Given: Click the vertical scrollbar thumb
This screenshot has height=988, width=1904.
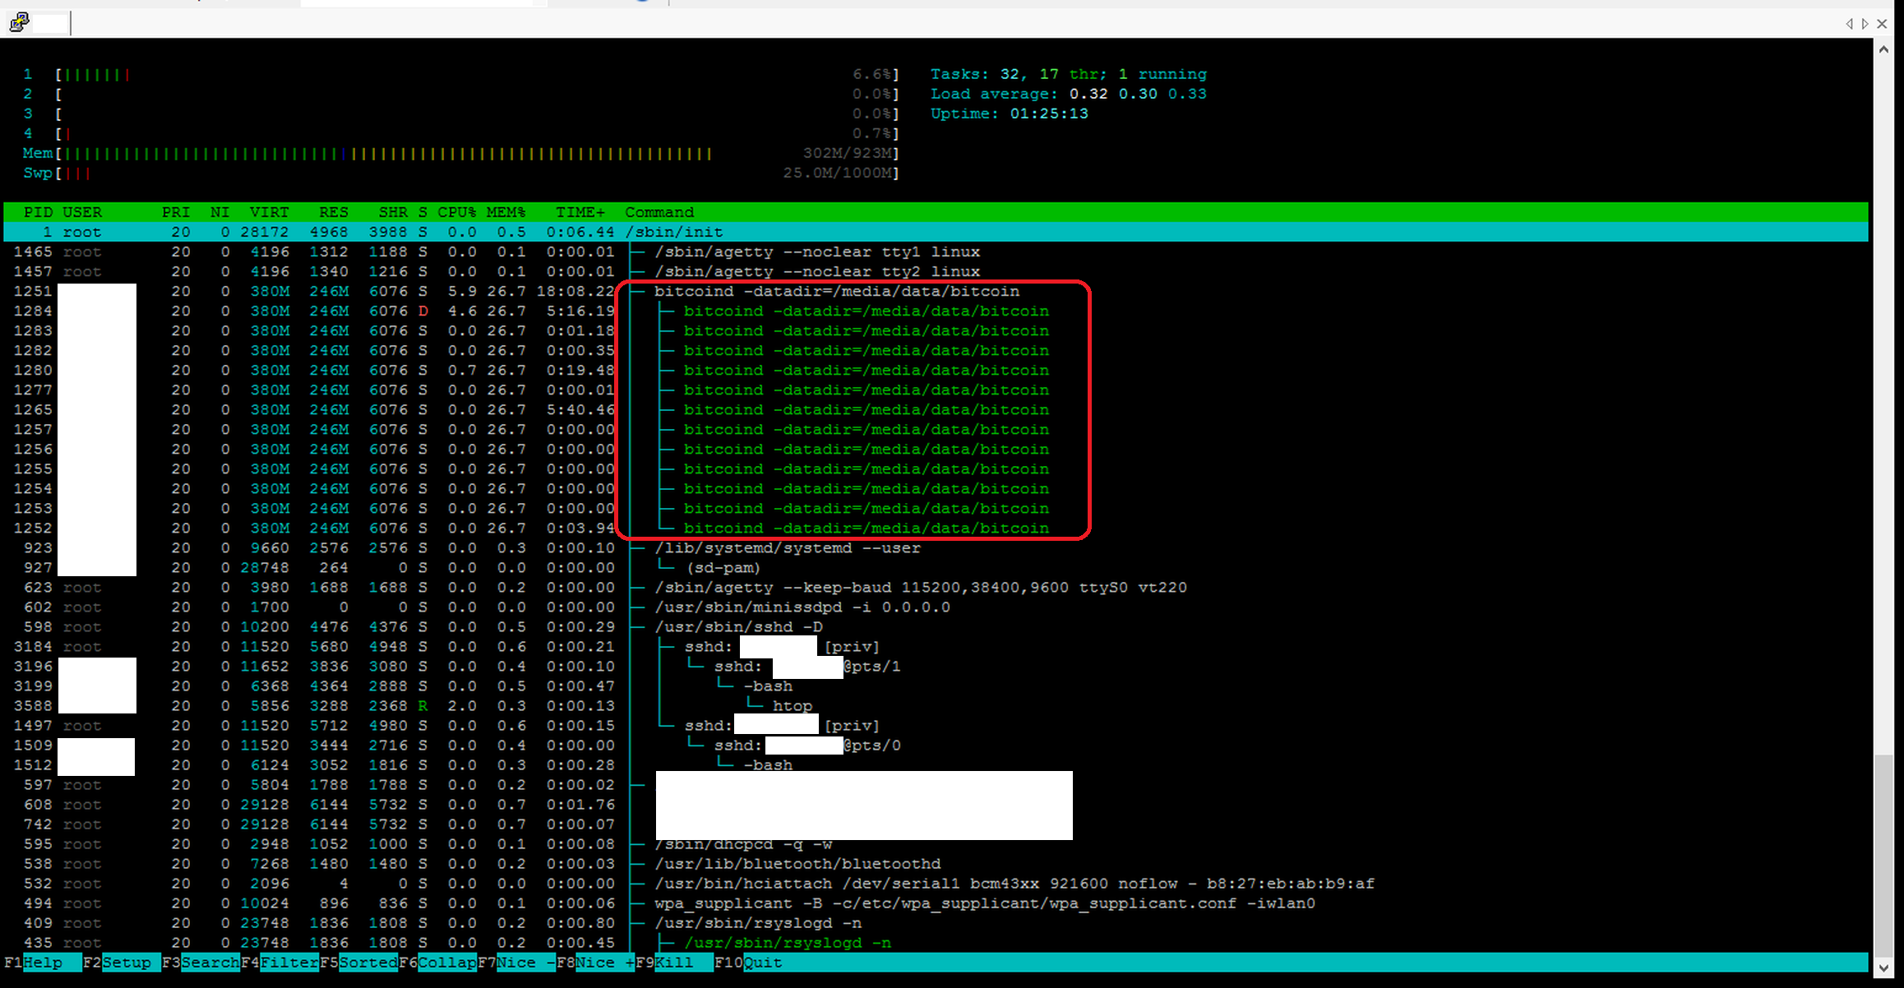Looking at the screenshot, I should tap(1883, 855).
